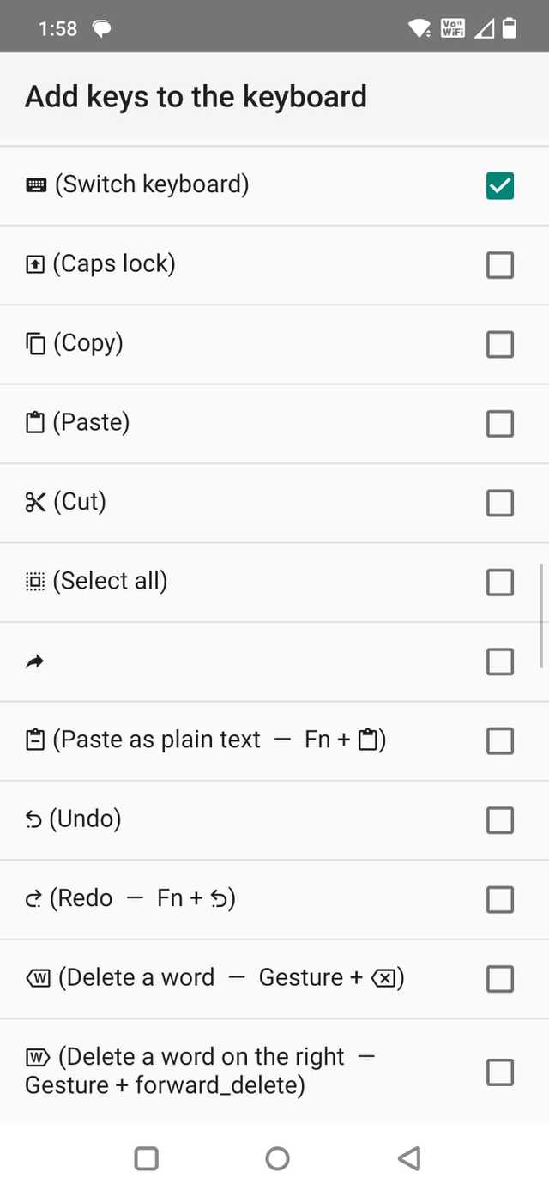Open recent apps with the square button
This screenshot has height=1190, width=549.
[147, 1158]
